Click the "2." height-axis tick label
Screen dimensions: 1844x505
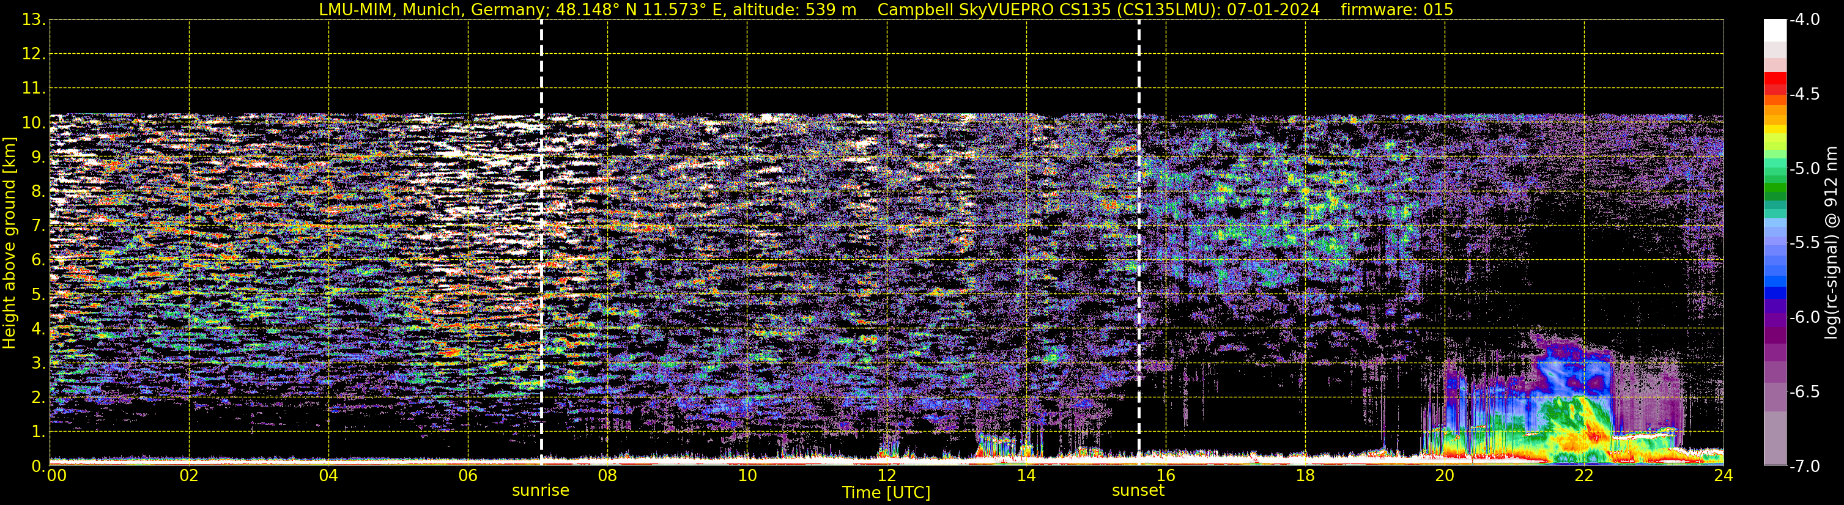point(39,397)
